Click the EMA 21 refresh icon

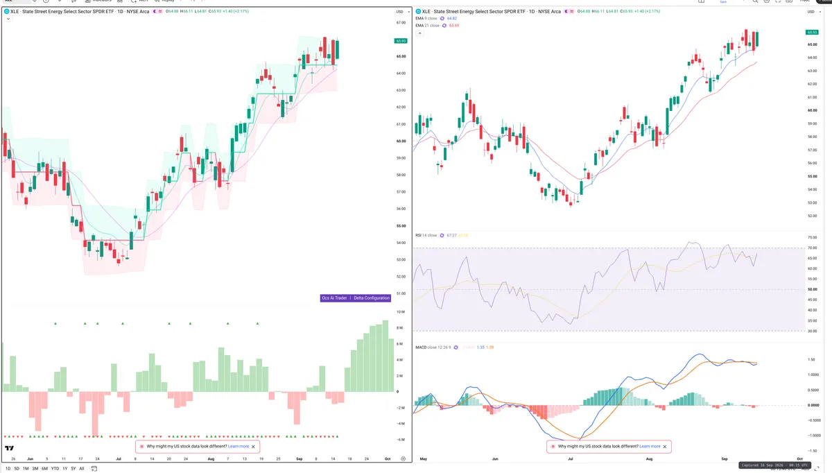pyautogui.click(x=446, y=25)
